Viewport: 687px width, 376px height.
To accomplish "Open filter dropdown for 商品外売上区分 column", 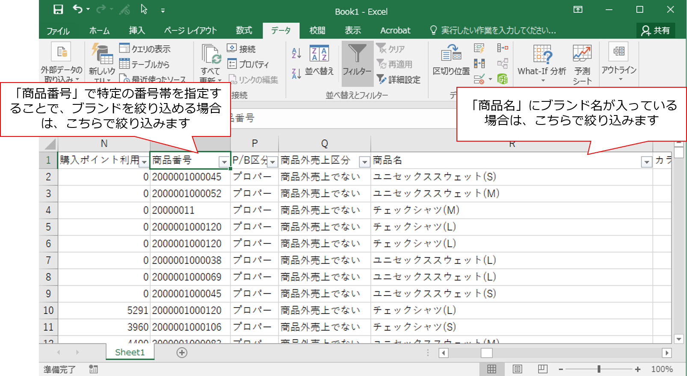I will click(364, 162).
